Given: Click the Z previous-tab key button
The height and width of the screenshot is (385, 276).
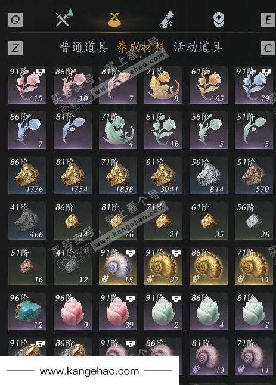Looking at the screenshot, I should point(15,48).
